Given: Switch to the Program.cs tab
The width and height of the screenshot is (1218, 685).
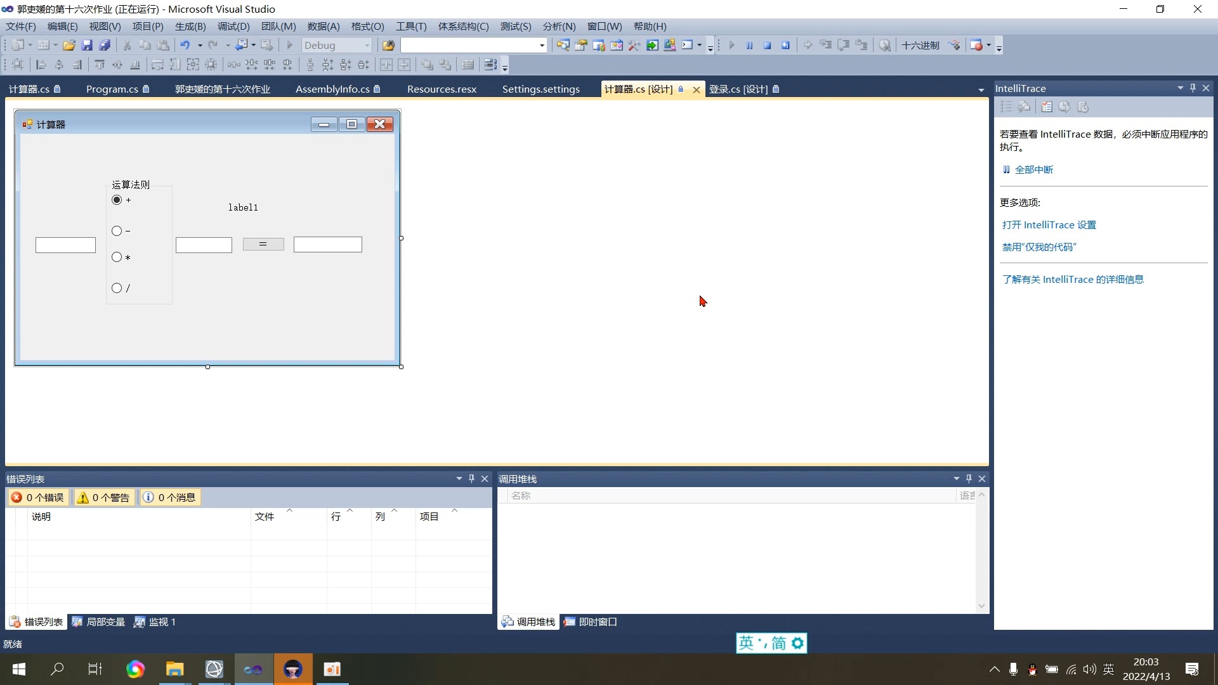Looking at the screenshot, I should click(x=112, y=89).
